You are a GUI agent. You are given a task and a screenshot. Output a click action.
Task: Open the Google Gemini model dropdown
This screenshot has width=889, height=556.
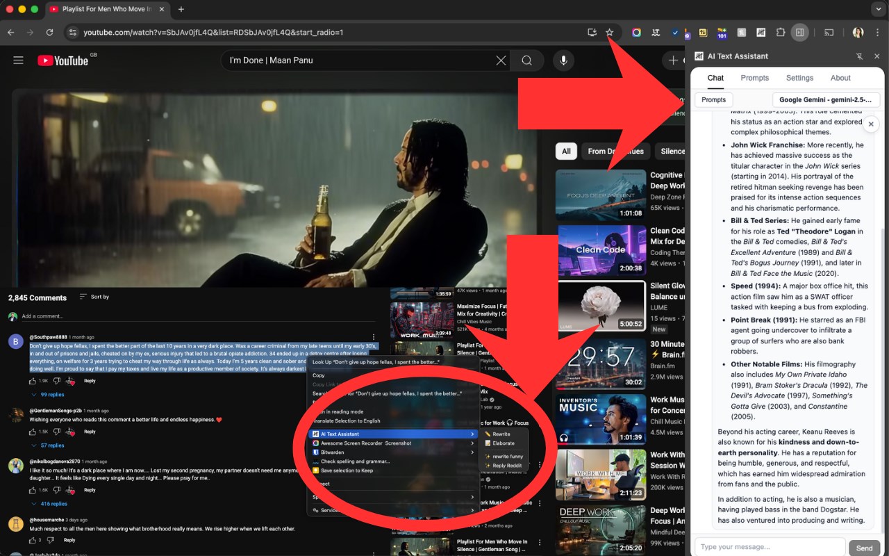click(x=826, y=99)
